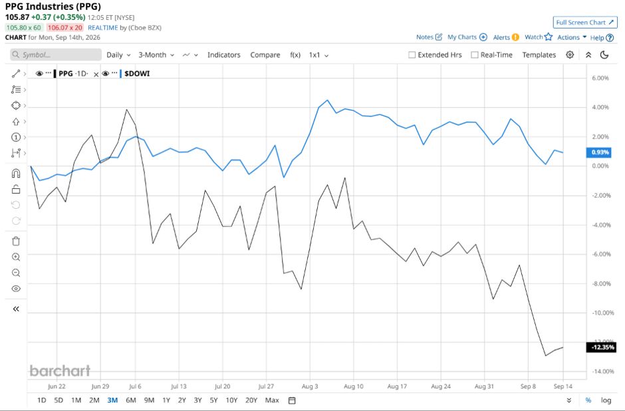Open the Indicators menu

pos(223,55)
